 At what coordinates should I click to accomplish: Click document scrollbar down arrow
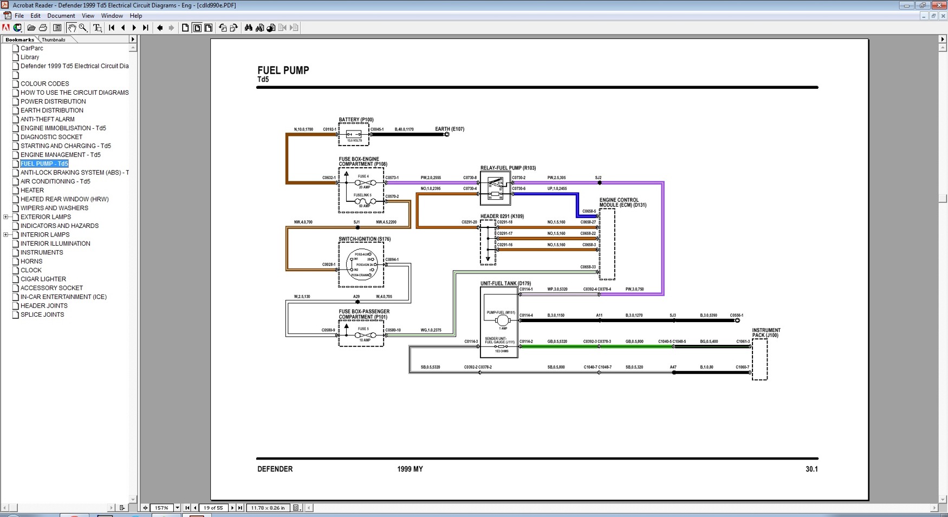943,500
